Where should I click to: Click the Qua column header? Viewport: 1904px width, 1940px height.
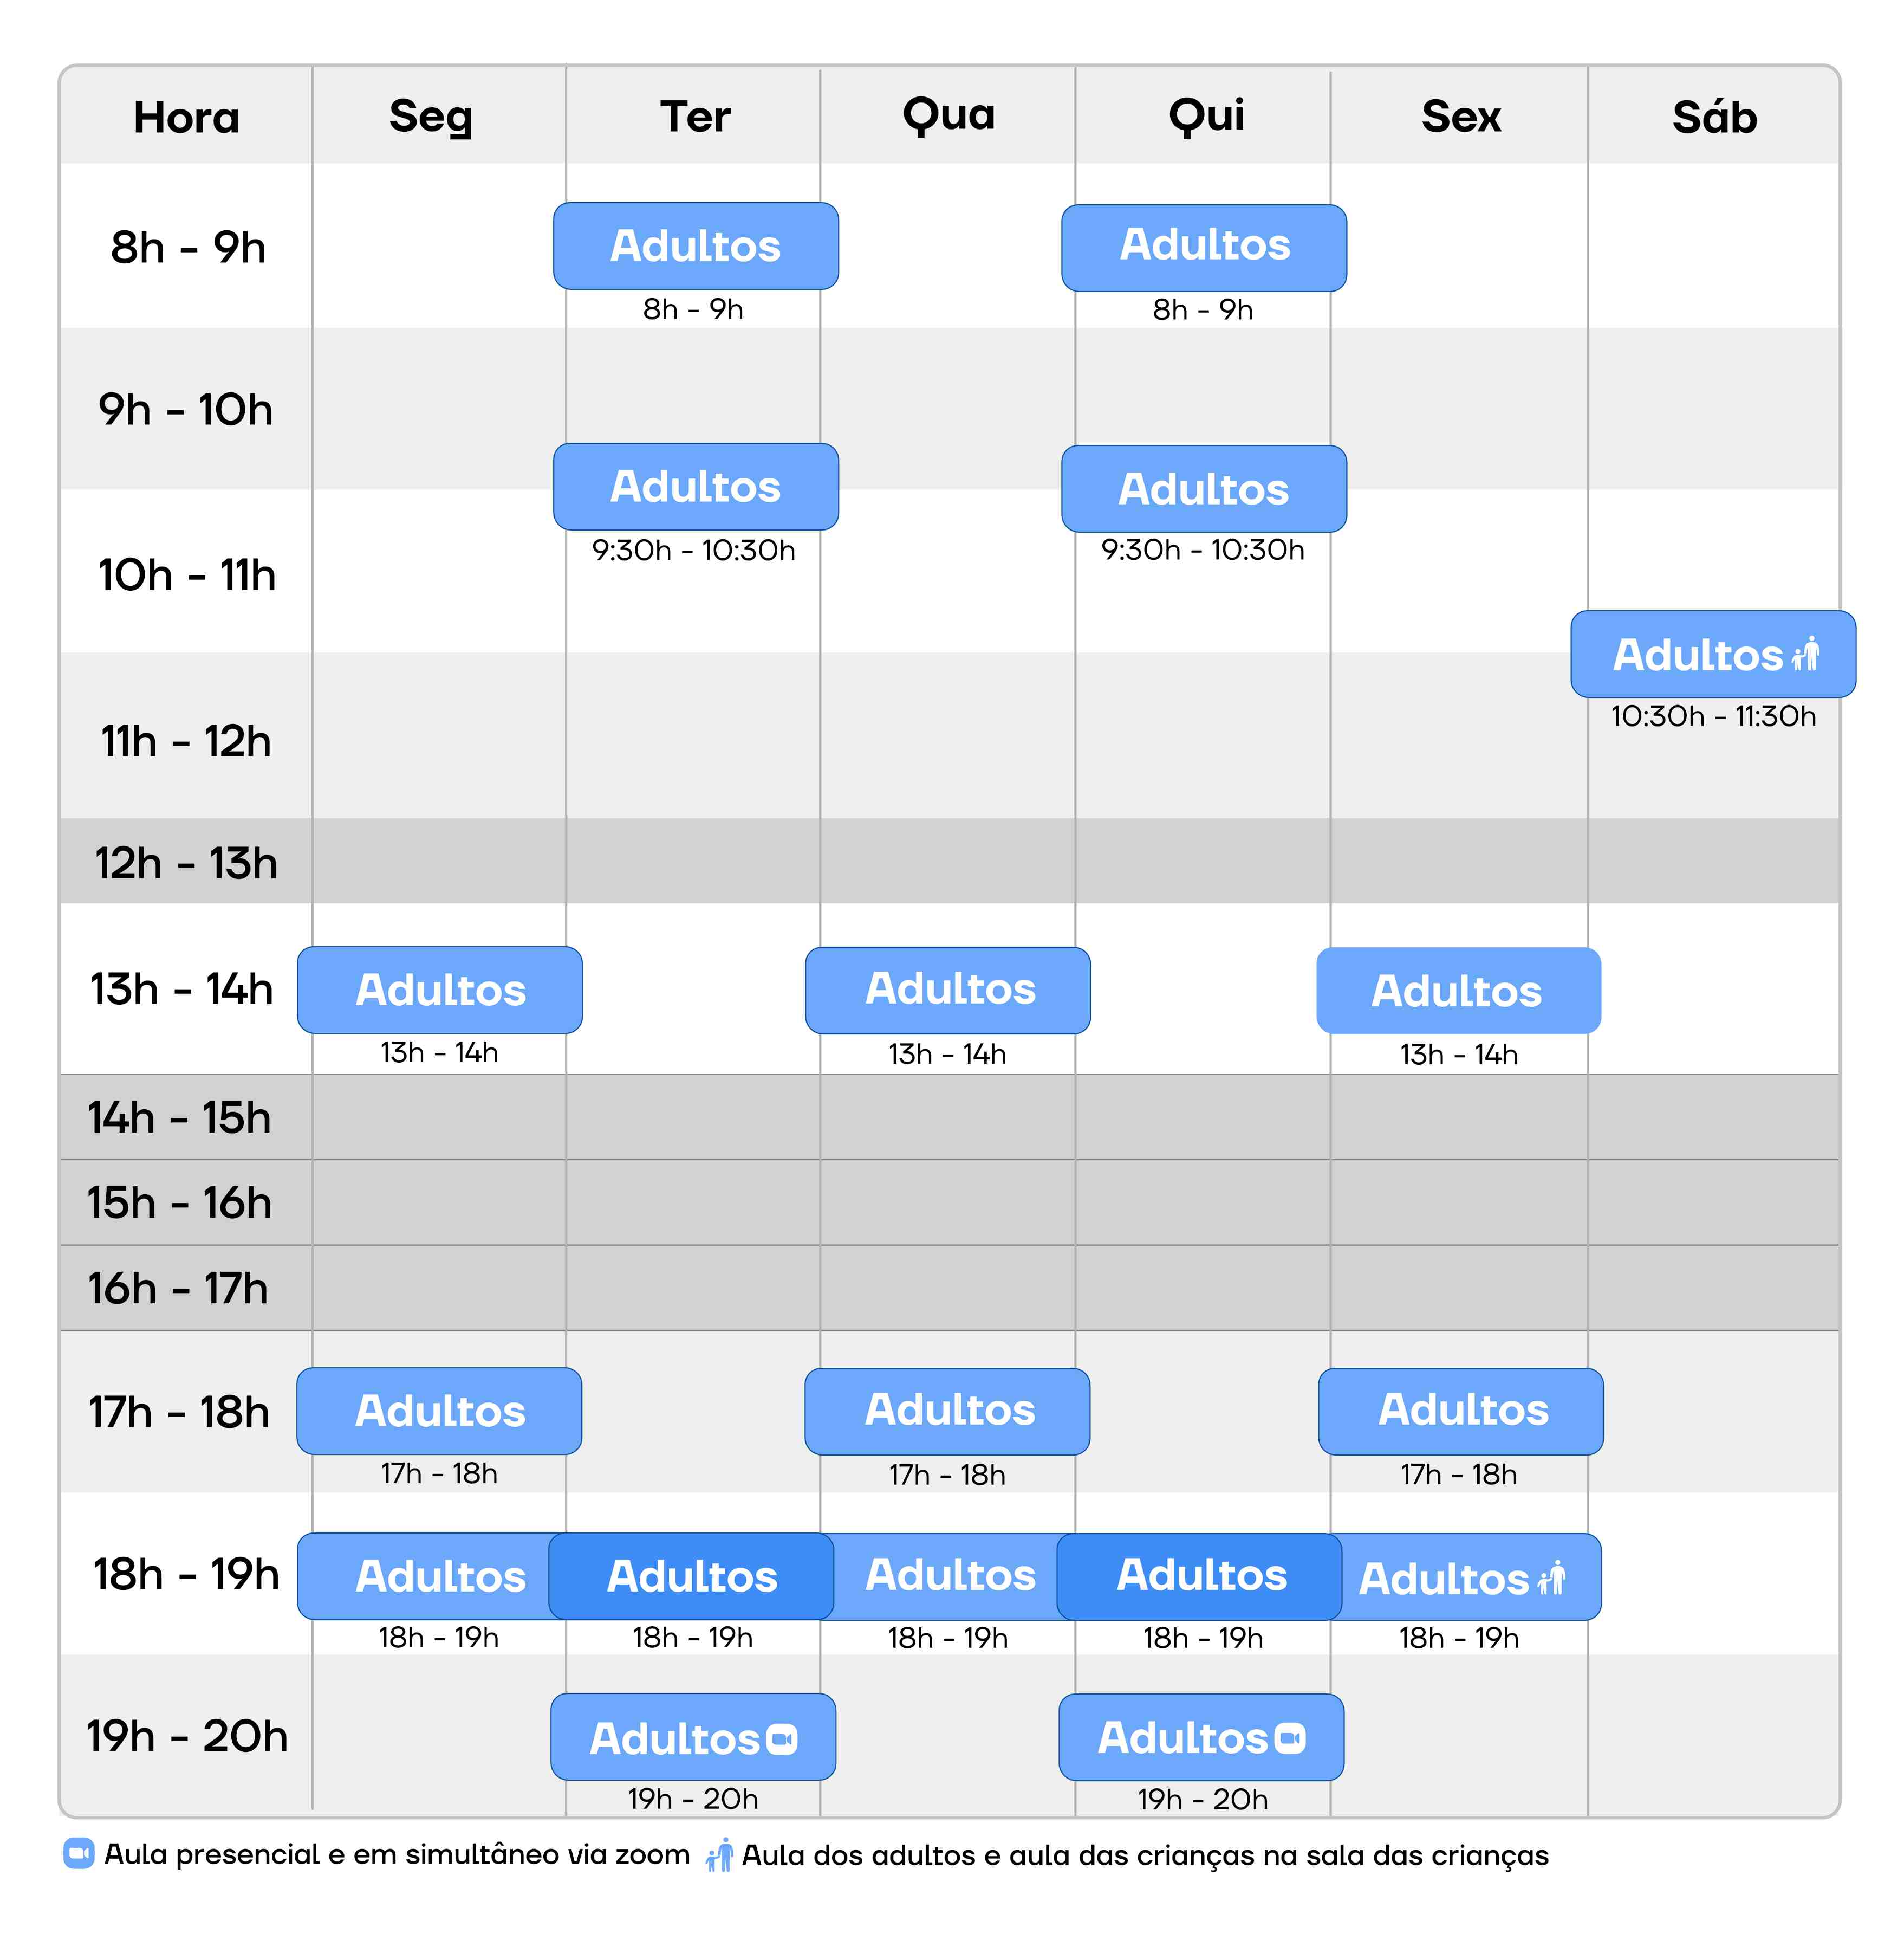(x=948, y=115)
